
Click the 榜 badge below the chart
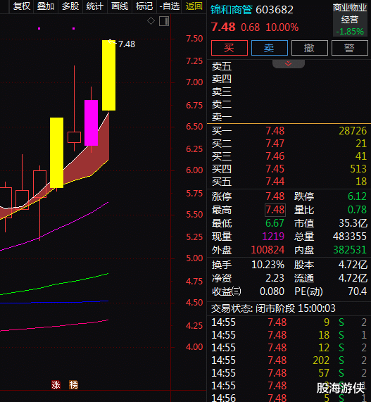73,384
